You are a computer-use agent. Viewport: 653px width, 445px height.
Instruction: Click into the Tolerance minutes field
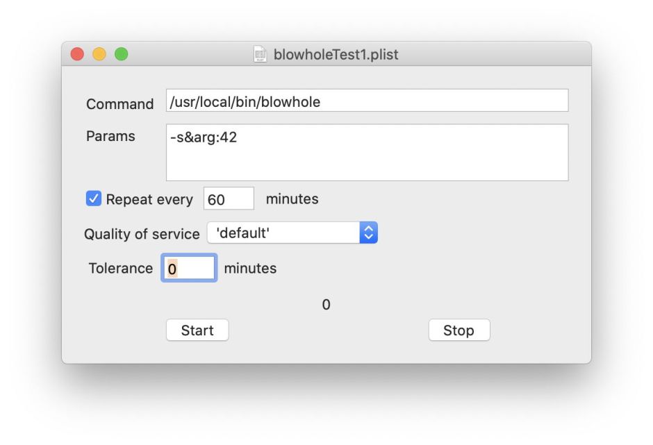point(189,268)
